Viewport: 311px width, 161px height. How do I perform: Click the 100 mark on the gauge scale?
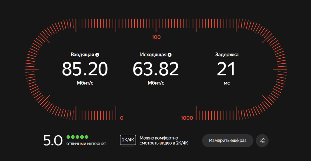pyautogui.click(x=156, y=37)
